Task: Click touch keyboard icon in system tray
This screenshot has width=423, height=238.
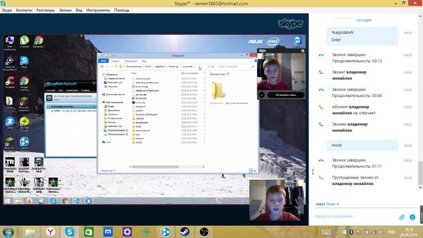Action: pos(326,232)
